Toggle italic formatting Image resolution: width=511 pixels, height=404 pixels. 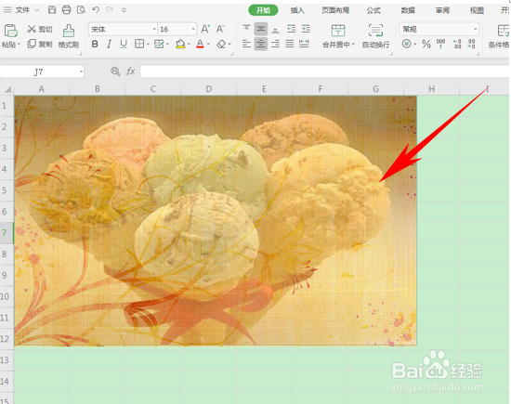click(x=110, y=44)
